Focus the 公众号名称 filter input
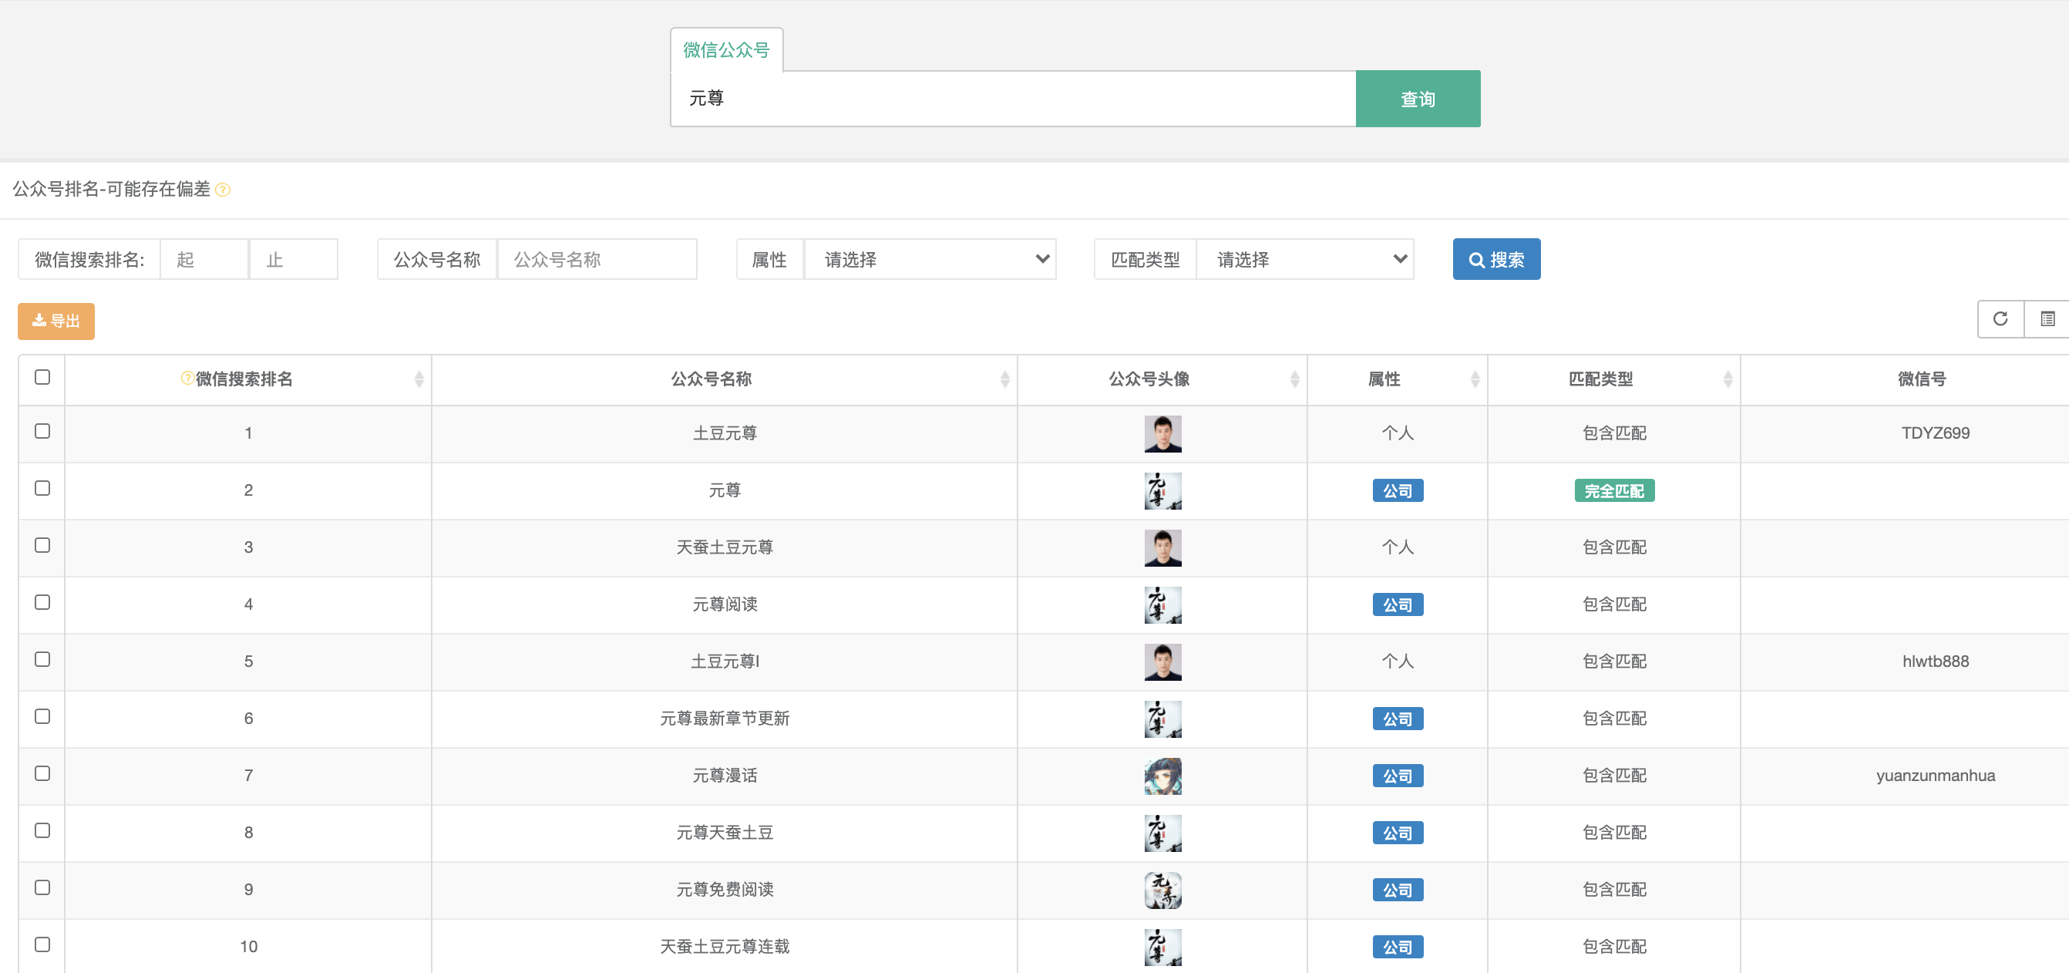This screenshot has height=973, width=2069. pyautogui.click(x=597, y=260)
